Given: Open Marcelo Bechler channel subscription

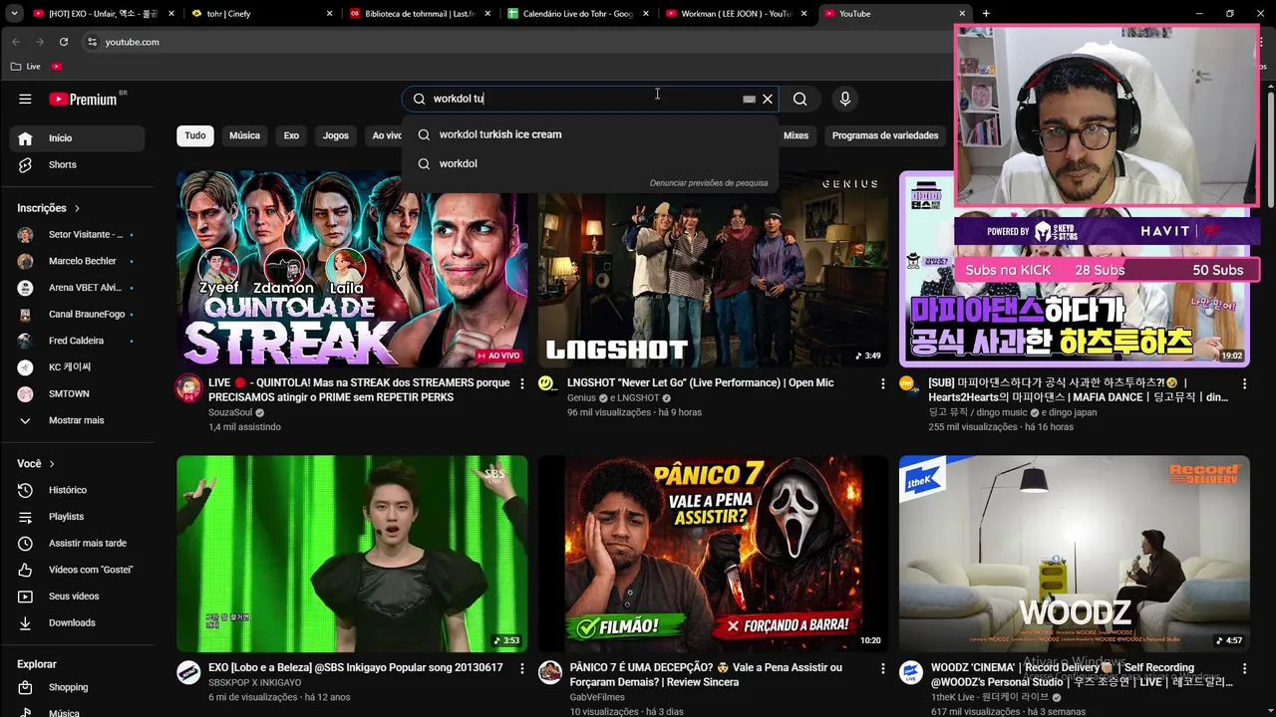Looking at the screenshot, I should (x=77, y=261).
